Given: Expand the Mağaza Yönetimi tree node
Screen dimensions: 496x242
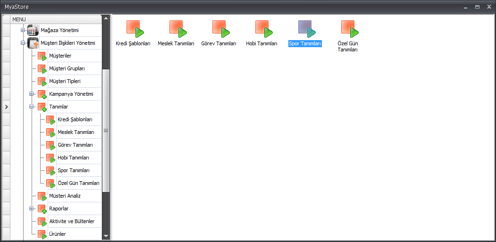Looking at the screenshot, I should pyautogui.click(x=23, y=31).
